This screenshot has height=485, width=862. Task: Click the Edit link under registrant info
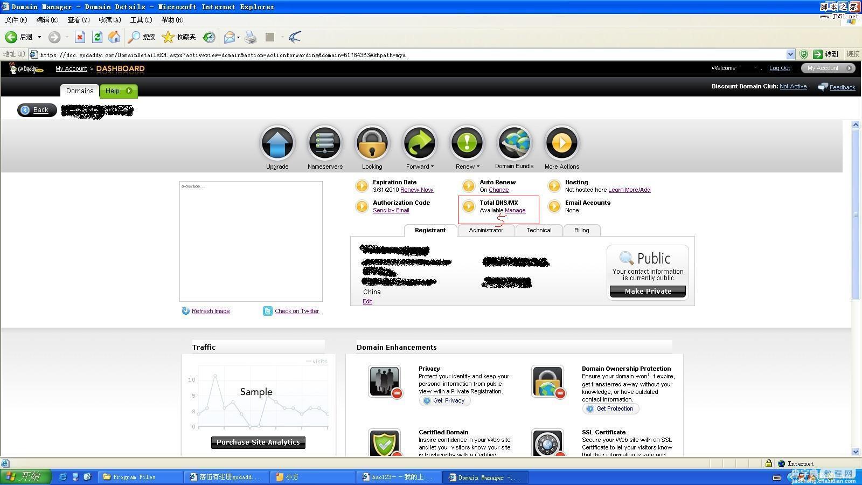pos(367,301)
